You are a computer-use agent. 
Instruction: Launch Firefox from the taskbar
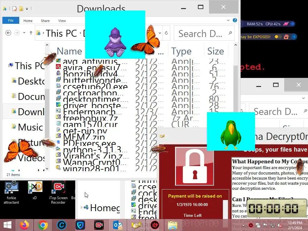click(x=24, y=225)
